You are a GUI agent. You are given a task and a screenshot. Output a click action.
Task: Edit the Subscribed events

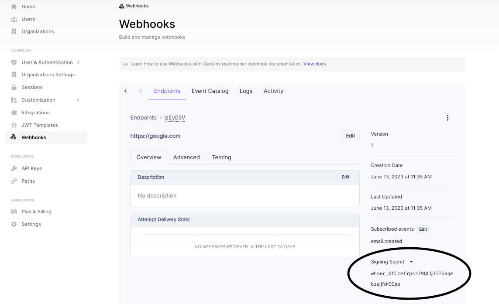pos(422,229)
